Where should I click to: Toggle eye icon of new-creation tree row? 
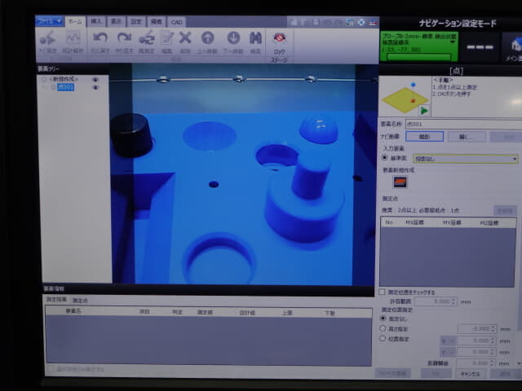point(95,80)
